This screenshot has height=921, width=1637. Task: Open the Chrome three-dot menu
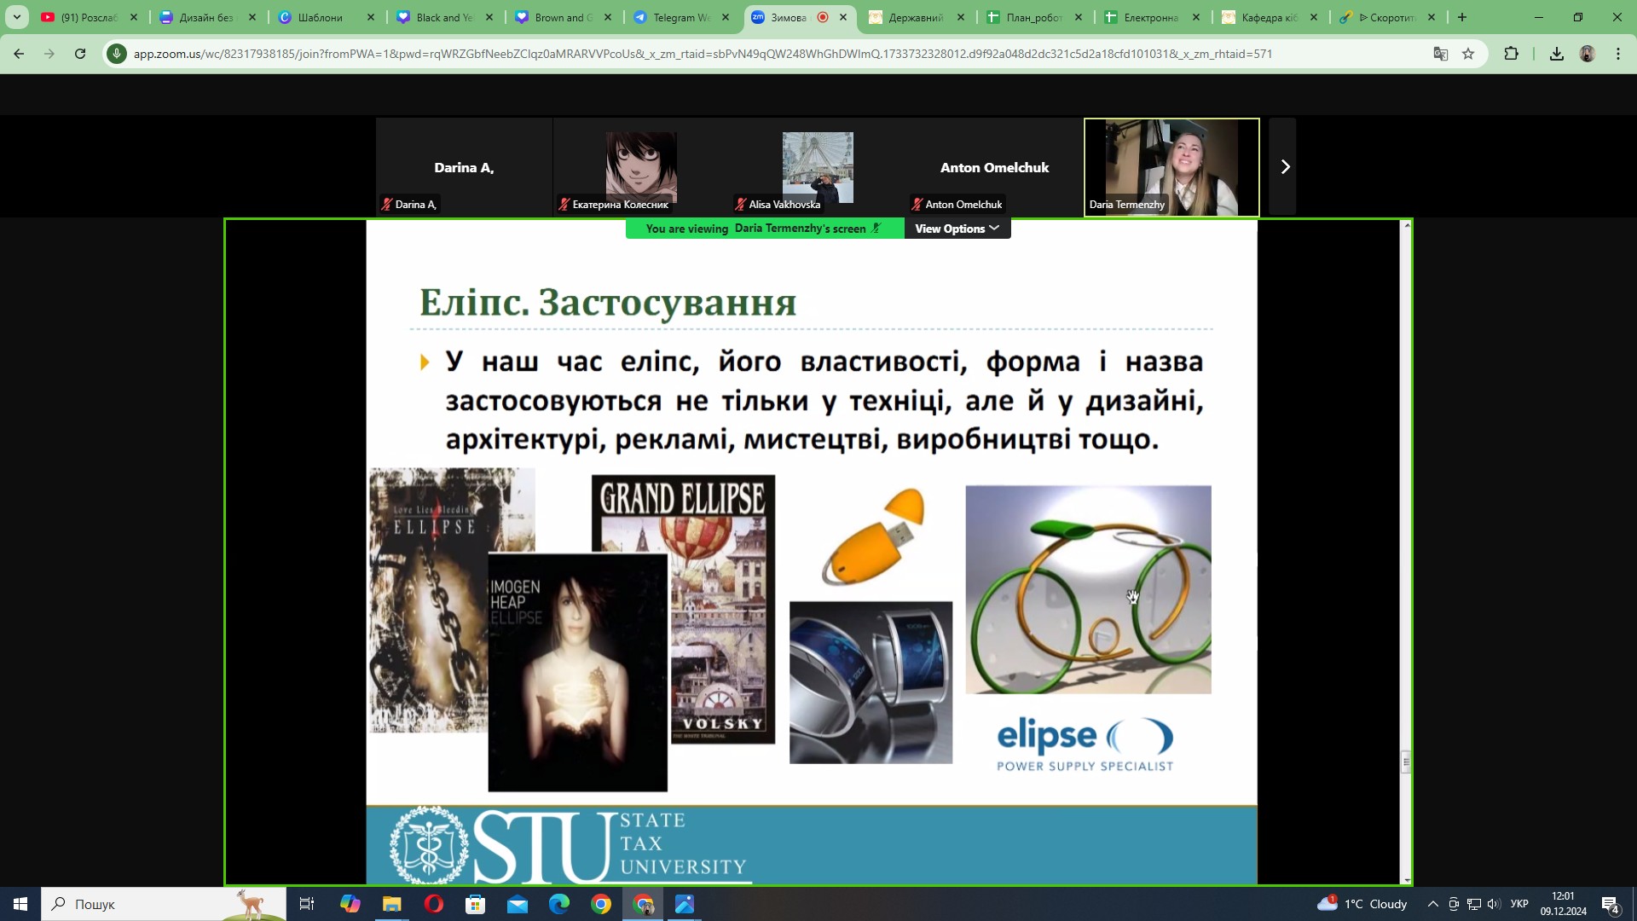click(1618, 54)
